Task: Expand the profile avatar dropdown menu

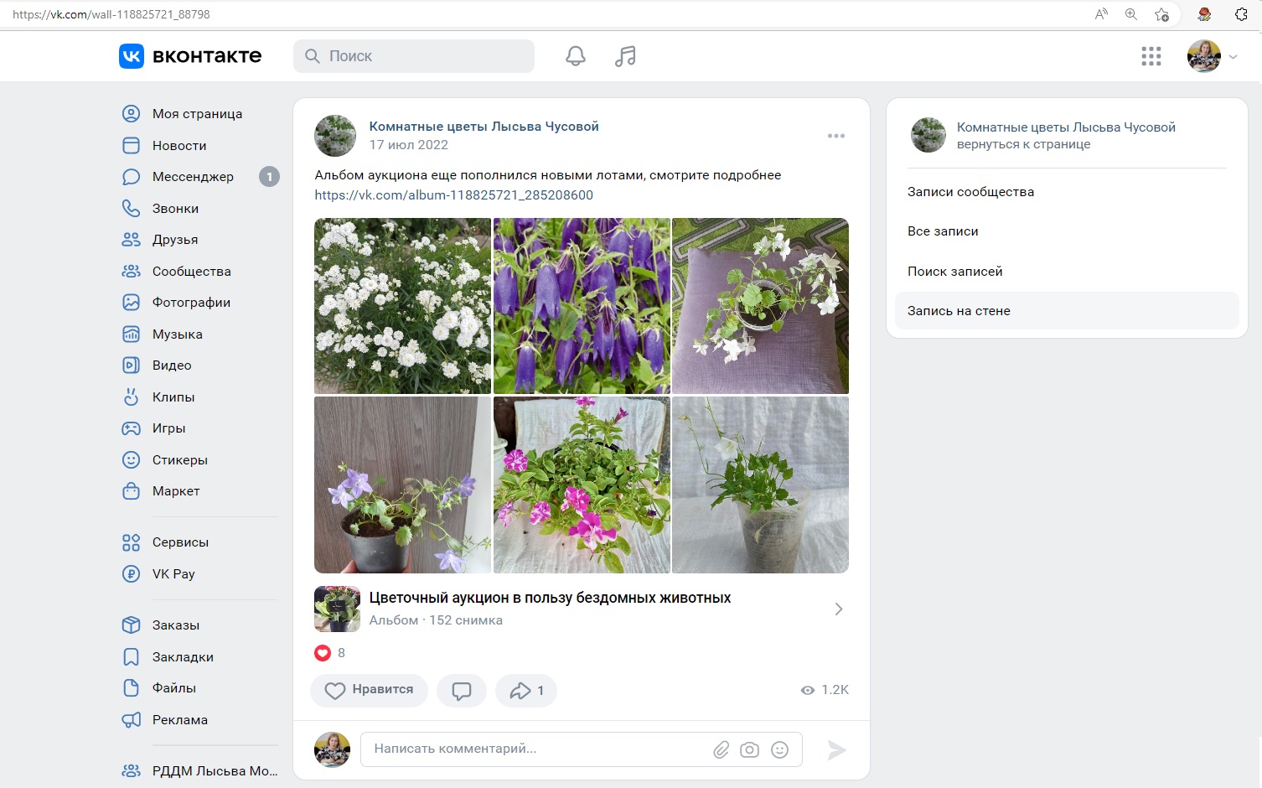Action: (1212, 56)
